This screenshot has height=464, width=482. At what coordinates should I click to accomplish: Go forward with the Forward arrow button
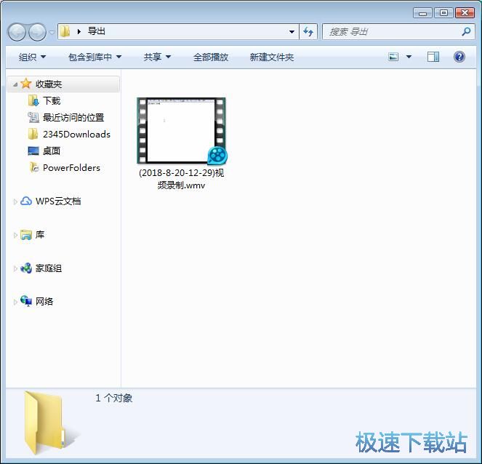(x=37, y=32)
